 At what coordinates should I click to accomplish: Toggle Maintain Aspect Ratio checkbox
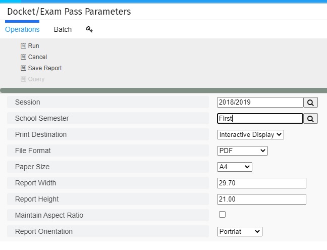(x=222, y=214)
